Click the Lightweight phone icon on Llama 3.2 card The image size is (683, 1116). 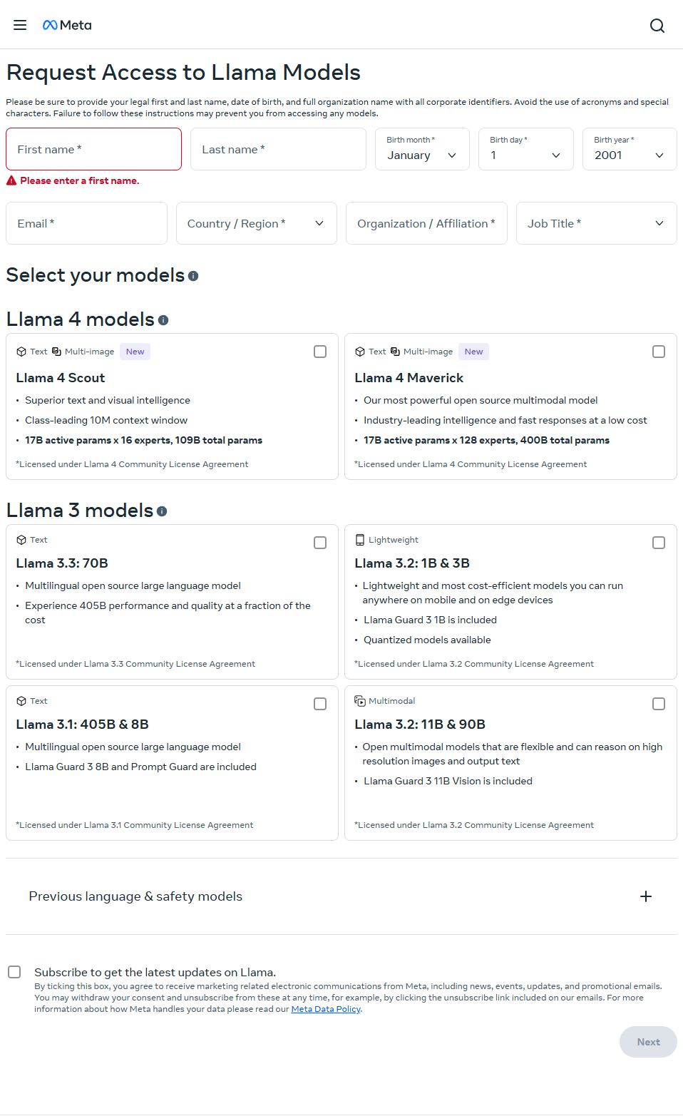[x=360, y=540]
